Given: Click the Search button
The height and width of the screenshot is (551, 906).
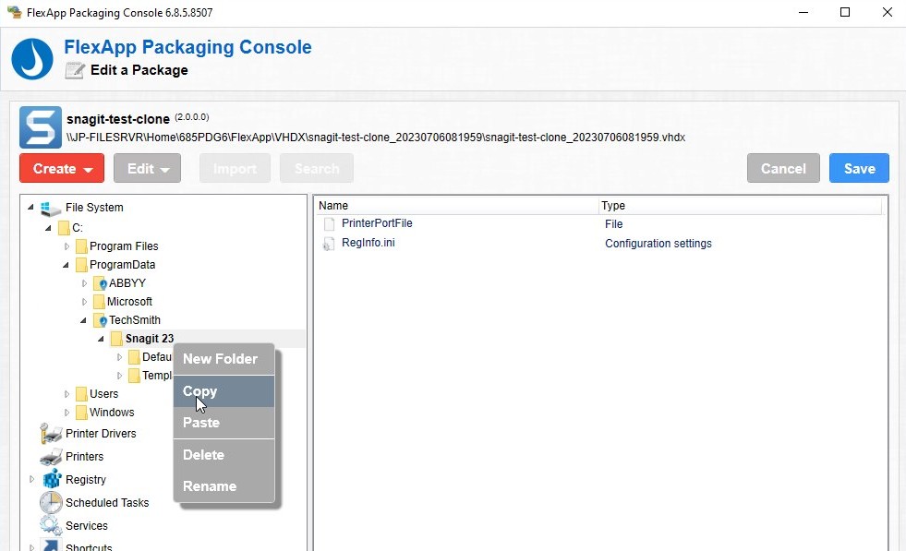Looking at the screenshot, I should [317, 168].
